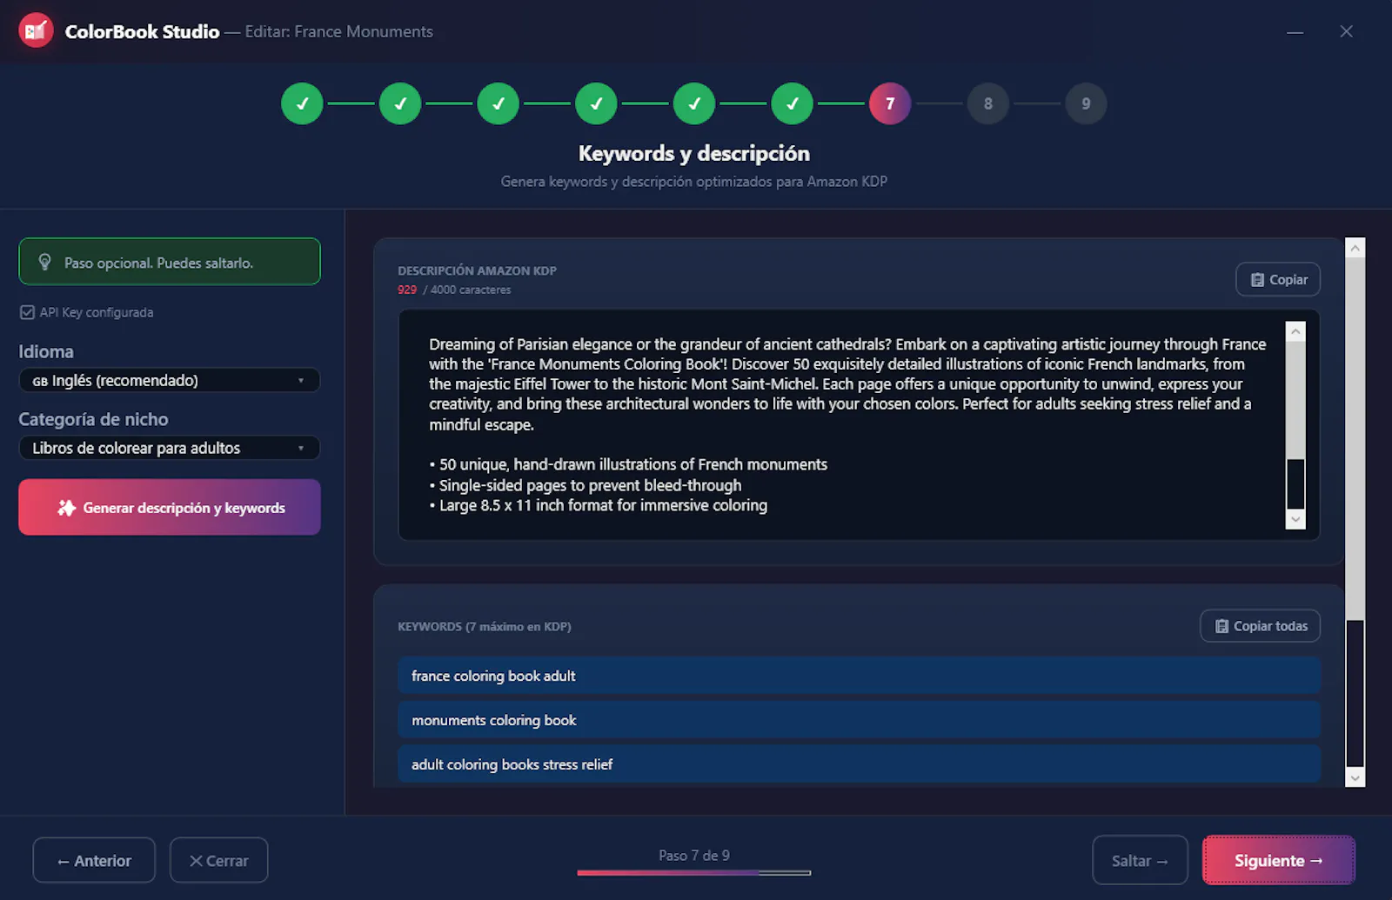Select keyword 'adult coloring books stress relief'

coord(859,764)
